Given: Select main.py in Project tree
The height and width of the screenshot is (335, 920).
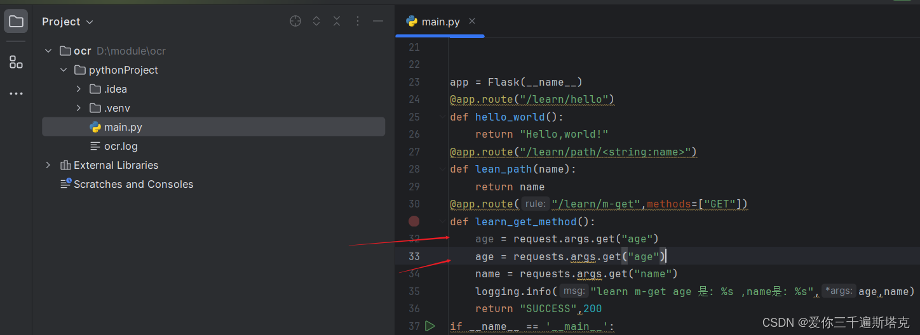Looking at the screenshot, I should click(x=213, y=127).
